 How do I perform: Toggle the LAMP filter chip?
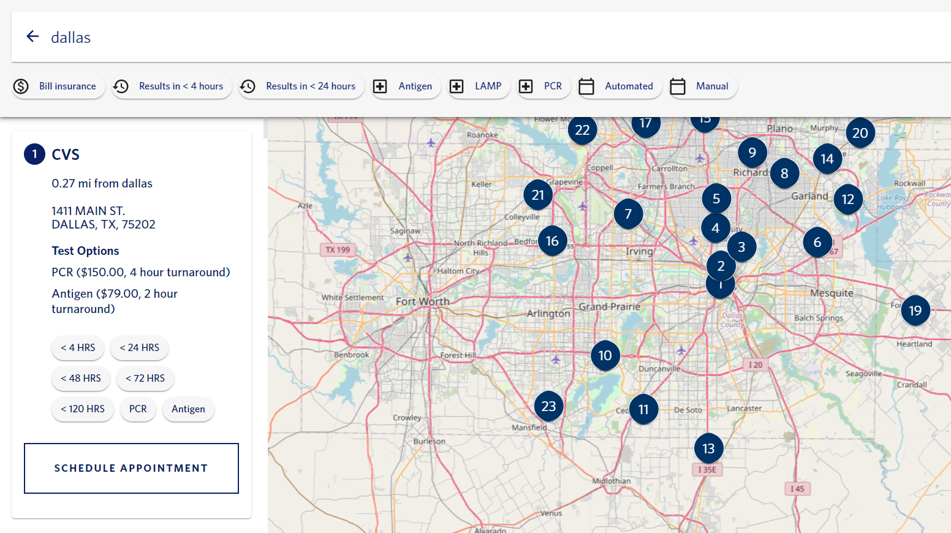[479, 86]
